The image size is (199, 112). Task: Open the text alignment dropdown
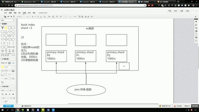[45, 16]
